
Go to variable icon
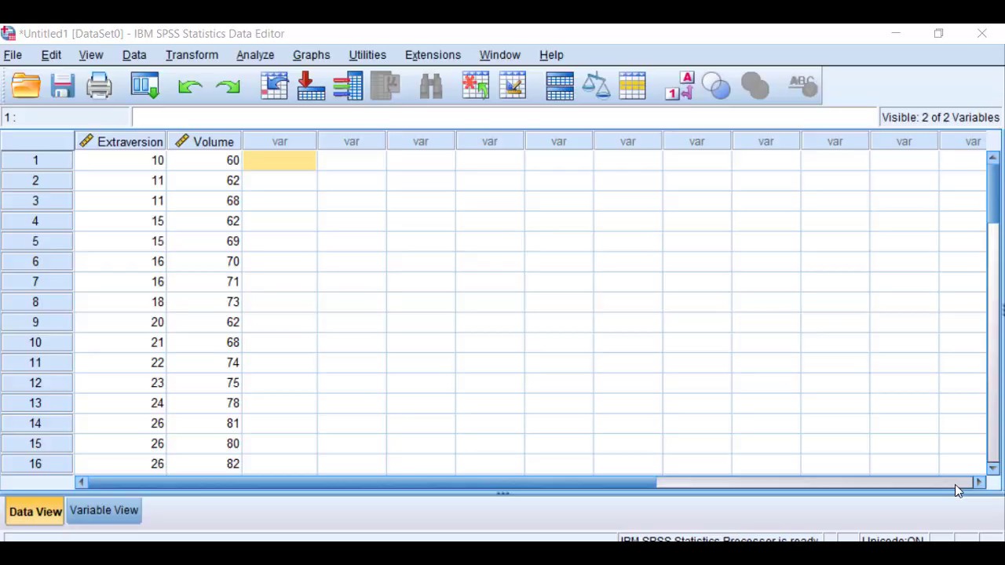pyautogui.click(x=311, y=86)
